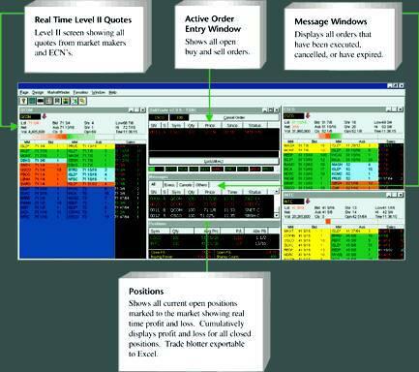Click the first toolbar icon with the Y symbol
This screenshot has height=372, width=419.
(23, 101)
